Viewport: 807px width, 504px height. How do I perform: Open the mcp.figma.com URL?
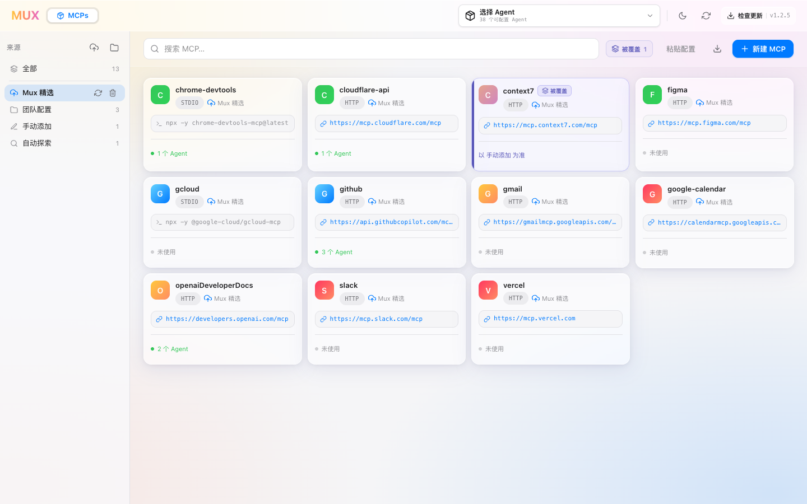[715, 123]
